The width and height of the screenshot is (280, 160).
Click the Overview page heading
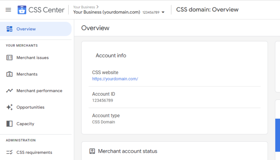[x=96, y=28]
